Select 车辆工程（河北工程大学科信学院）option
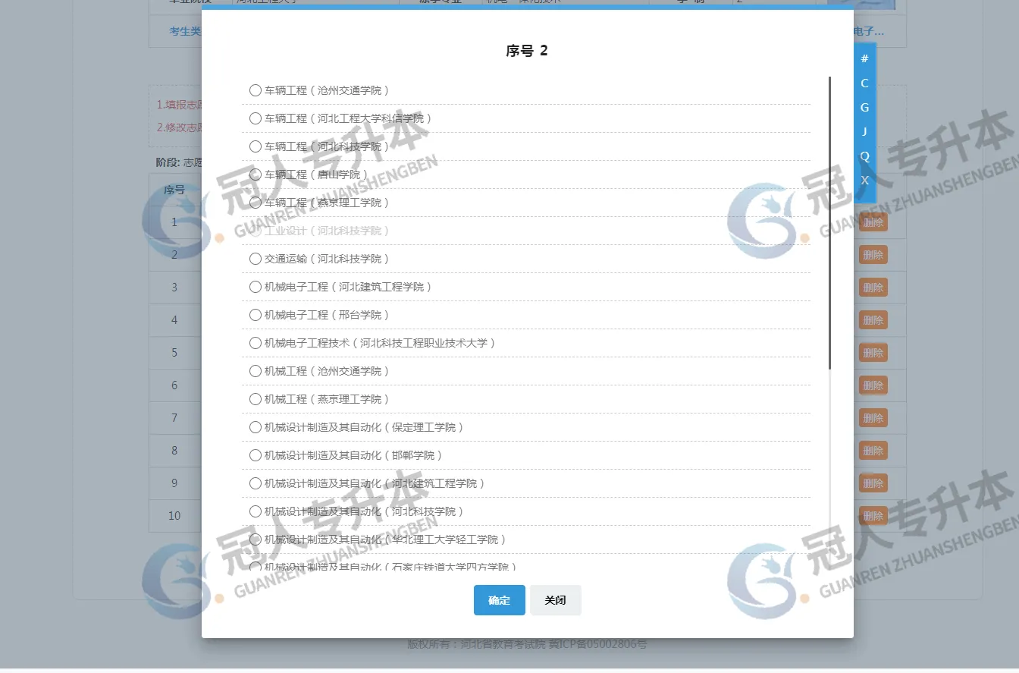This screenshot has height=673, width=1019. (x=256, y=118)
